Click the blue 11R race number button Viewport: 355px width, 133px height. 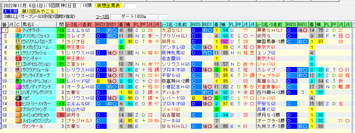[11, 11]
